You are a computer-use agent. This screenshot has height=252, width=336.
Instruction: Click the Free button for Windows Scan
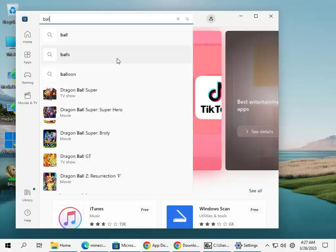coord(254,210)
